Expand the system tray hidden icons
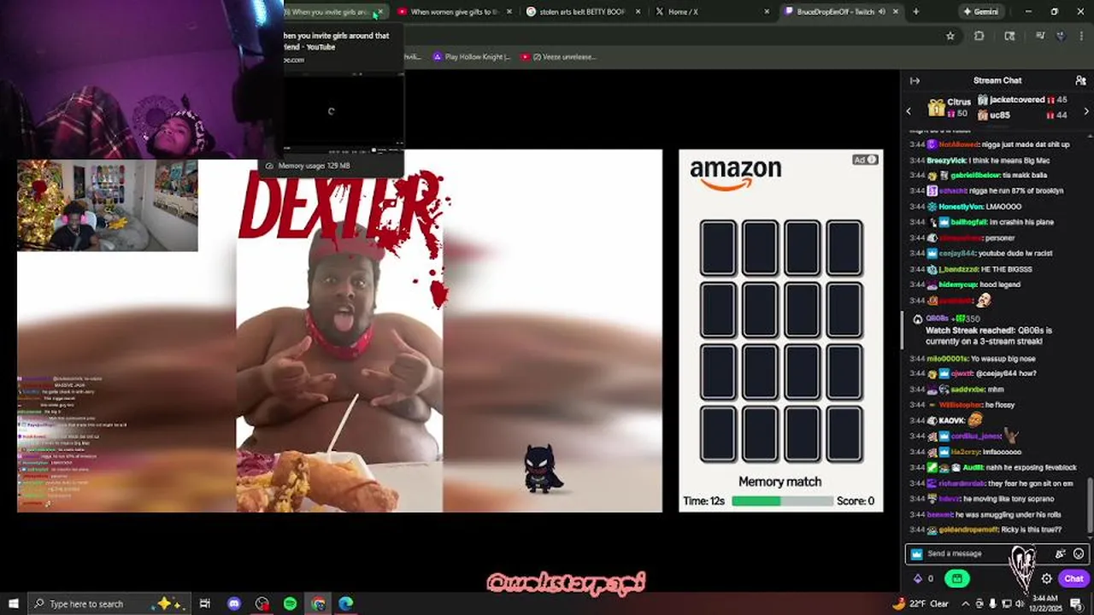Viewport: 1094px width, 615px height. click(966, 603)
